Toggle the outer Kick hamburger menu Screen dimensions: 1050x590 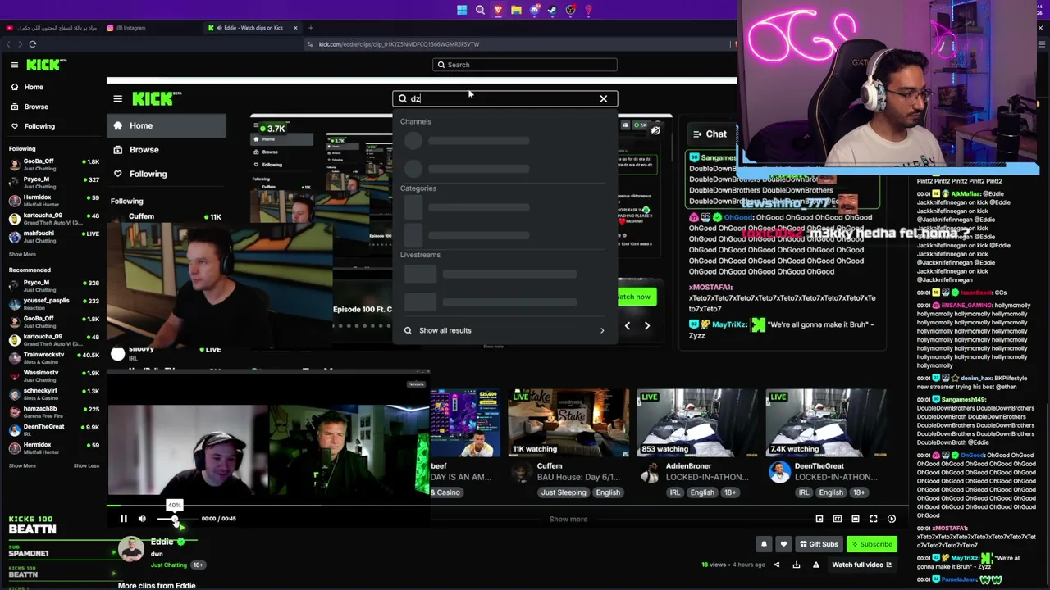click(x=15, y=65)
